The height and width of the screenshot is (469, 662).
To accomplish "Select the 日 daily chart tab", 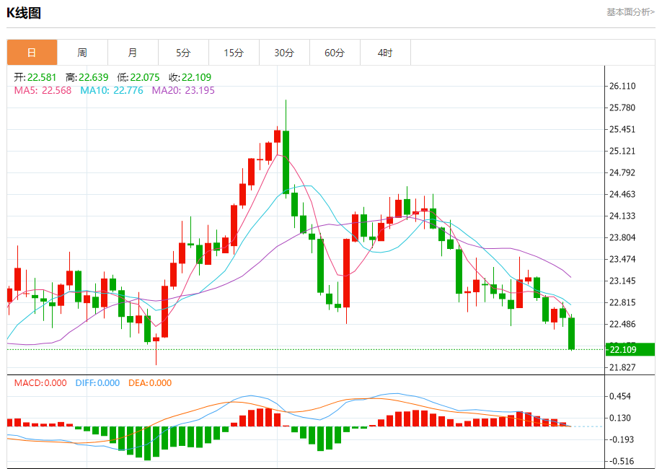I will tap(32, 53).
